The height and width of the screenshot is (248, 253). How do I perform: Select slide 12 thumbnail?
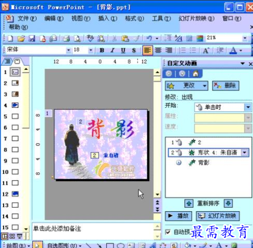15,194
